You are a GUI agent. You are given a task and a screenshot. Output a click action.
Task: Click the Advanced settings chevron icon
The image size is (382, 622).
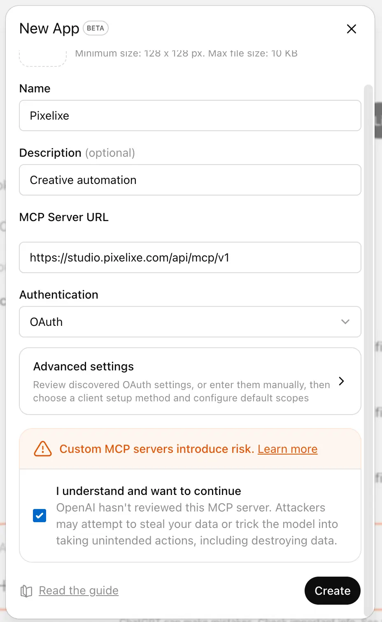(x=341, y=381)
